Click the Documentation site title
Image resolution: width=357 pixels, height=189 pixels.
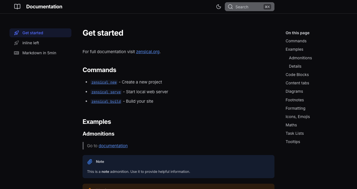point(44,7)
